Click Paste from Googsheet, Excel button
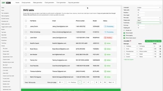This screenshot has width=163, height=91. (x=153, y=41)
